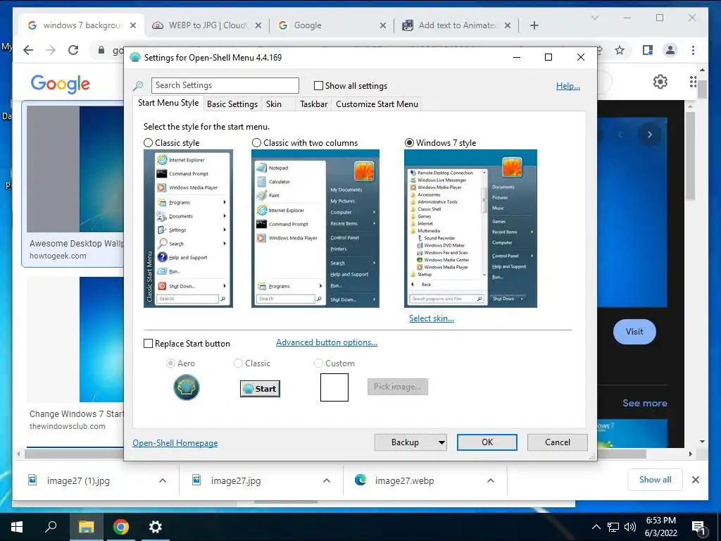Select the Custom button radio option
The width and height of the screenshot is (721, 541).
click(x=318, y=363)
